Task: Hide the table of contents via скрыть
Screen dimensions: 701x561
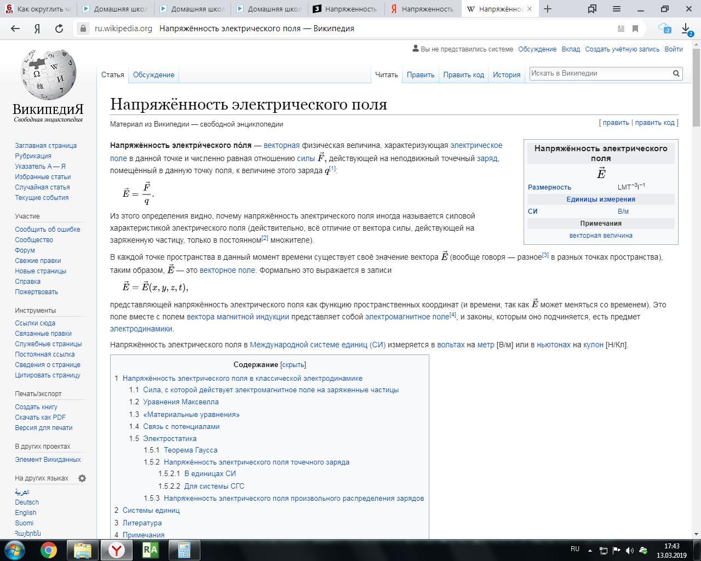Action: coord(293,365)
